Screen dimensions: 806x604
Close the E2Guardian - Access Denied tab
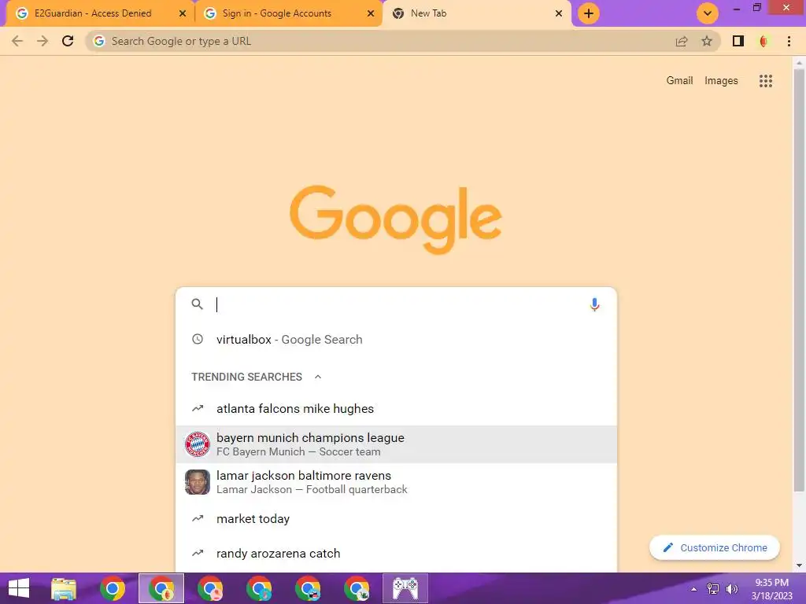pos(183,13)
